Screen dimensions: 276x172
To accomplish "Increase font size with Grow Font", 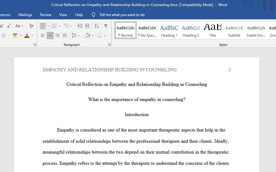I will click(2, 26).
